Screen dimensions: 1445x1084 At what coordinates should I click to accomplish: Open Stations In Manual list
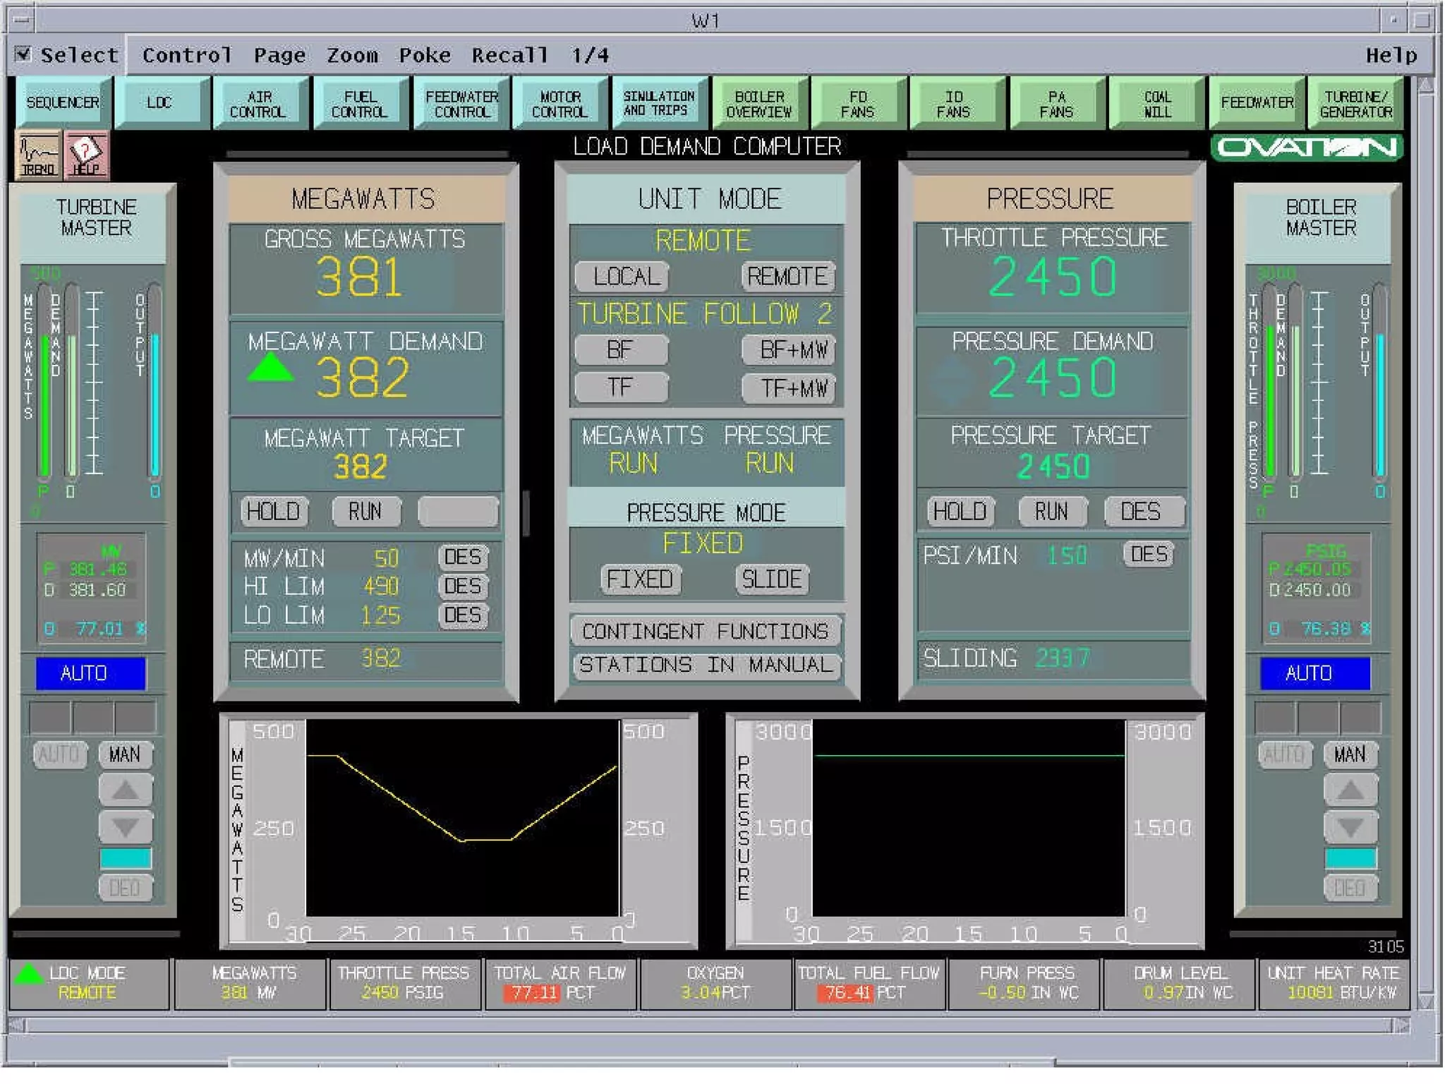click(705, 665)
